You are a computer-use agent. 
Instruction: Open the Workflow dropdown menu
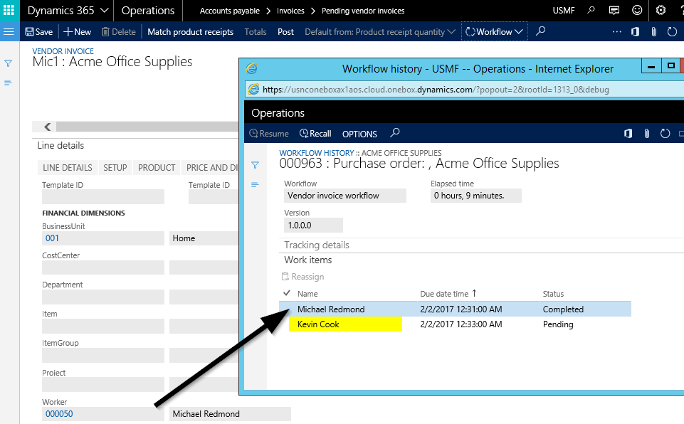pyautogui.click(x=495, y=32)
